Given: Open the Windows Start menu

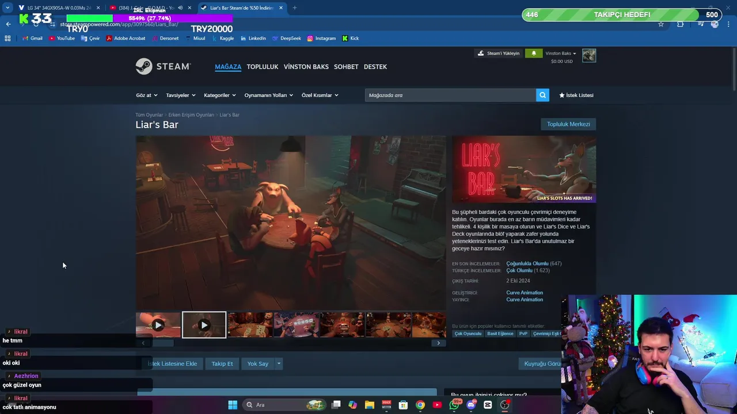Looking at the screenshot, I should coord(233,405).
